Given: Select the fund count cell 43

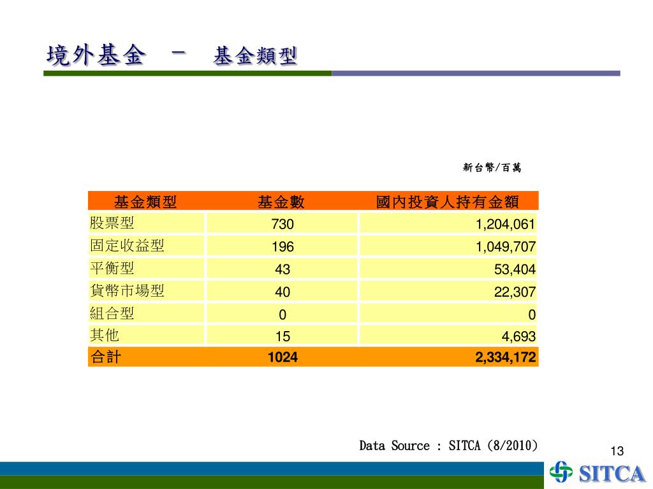Looking at the screenshot, I should (282, 269).
